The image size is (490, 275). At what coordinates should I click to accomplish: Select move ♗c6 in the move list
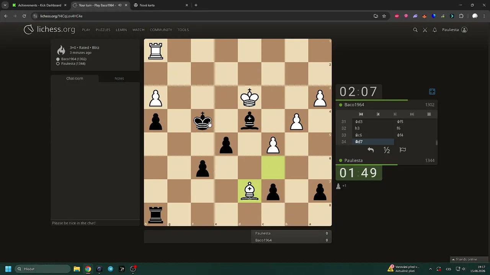point(373,135)
